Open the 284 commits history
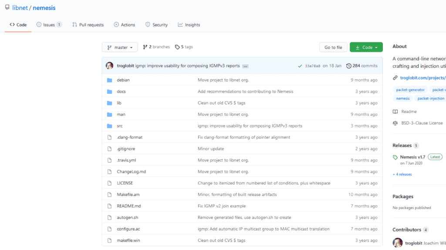This screenshot has height=250, width=446. tap(362, 66)
